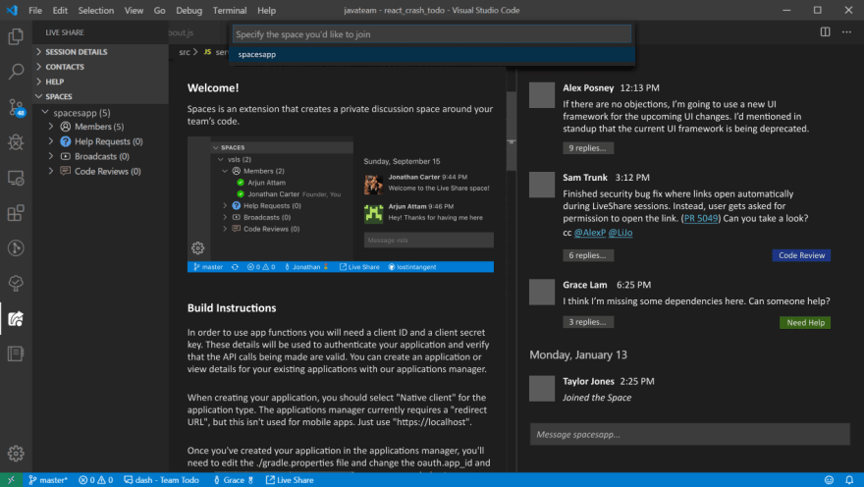This screenshot has width=864, height=487.
Task: Click the Build Instructions heading
Action: [x=232, y=308]
